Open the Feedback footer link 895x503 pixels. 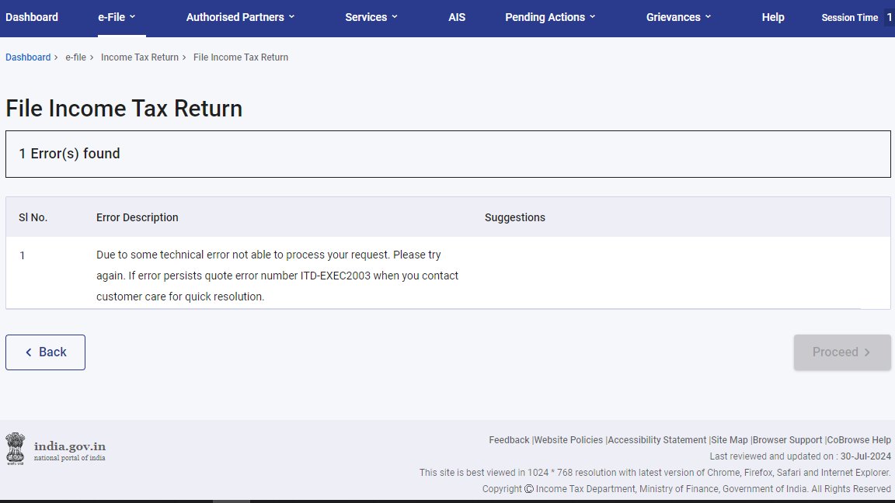click(x=509, y=440)
